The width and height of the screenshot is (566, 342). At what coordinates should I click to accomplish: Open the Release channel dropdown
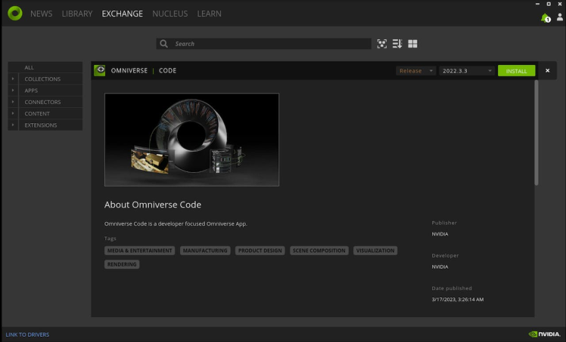point(416,70)
